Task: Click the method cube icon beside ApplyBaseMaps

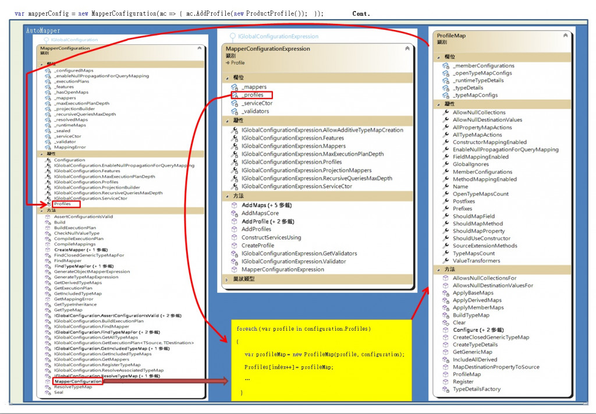Action: [x=445, y=293]
